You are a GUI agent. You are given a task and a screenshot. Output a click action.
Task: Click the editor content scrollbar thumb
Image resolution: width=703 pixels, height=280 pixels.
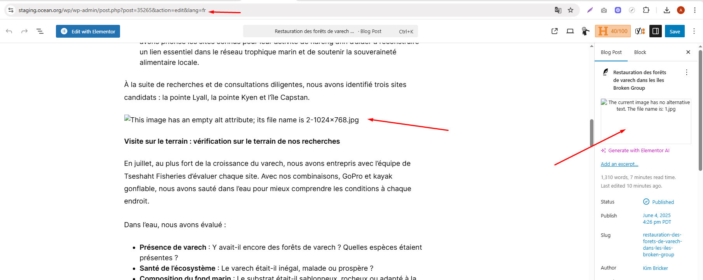click(592, 133)
